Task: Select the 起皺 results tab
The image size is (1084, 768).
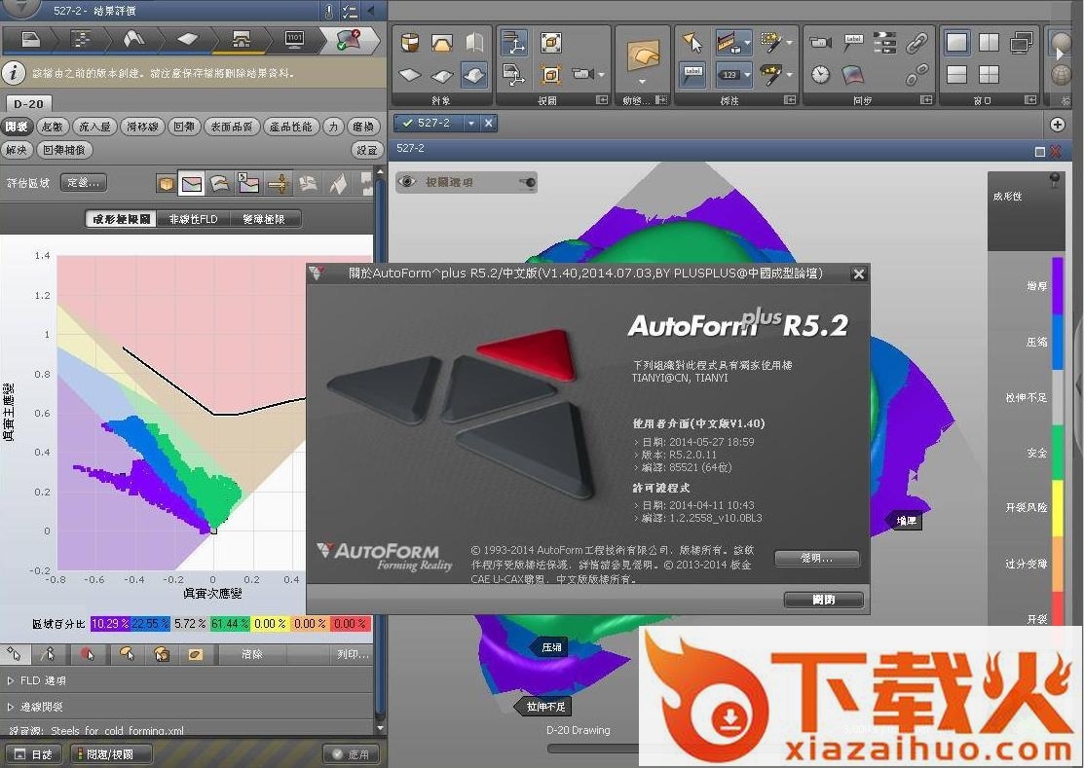Action: 52,127
